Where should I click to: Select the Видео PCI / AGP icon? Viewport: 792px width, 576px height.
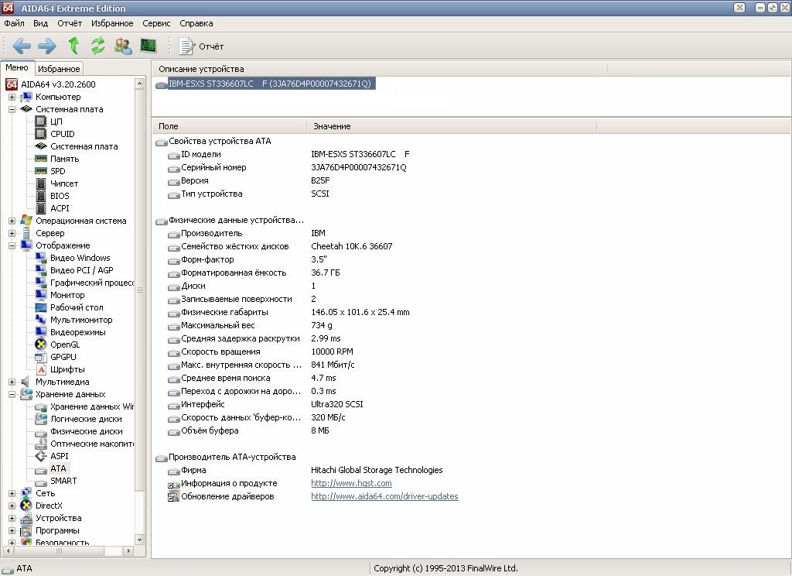[x=41, y=270]
